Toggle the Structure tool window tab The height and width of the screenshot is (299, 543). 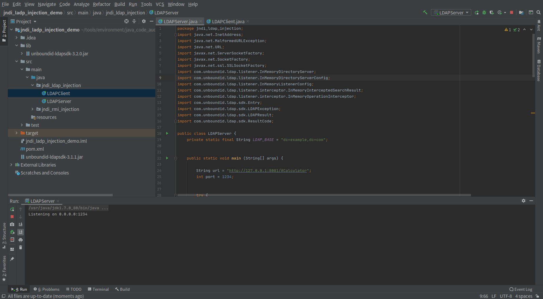point(4,236)
